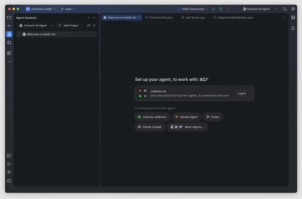Switch to the add-hover.svg tab
This screenshot has height=199, width=302.
click(x=193, y=17)
